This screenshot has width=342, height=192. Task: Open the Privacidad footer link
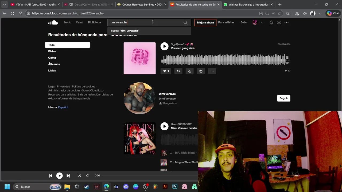[63, 86]
